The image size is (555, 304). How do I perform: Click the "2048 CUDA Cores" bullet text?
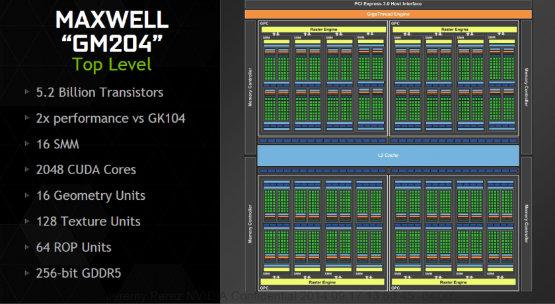point(86,169)
